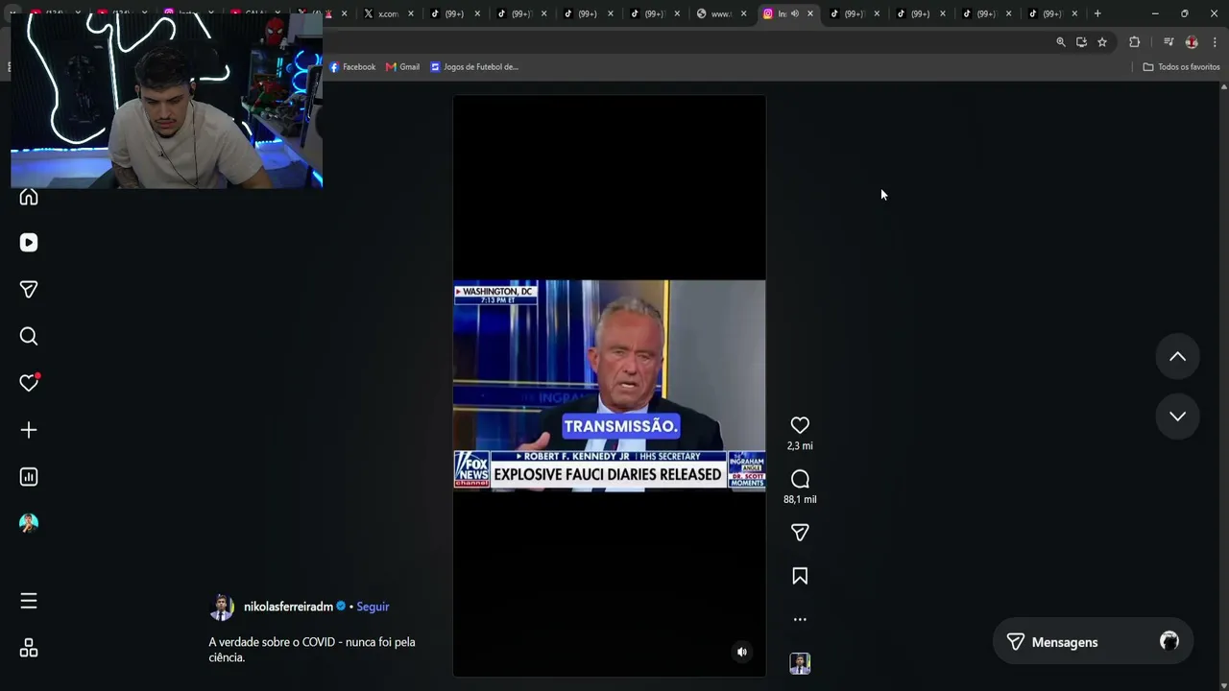This screenshot has height=691, width=1229.
Task: Create a new post with the plus icon
Action: coord(29,430)
